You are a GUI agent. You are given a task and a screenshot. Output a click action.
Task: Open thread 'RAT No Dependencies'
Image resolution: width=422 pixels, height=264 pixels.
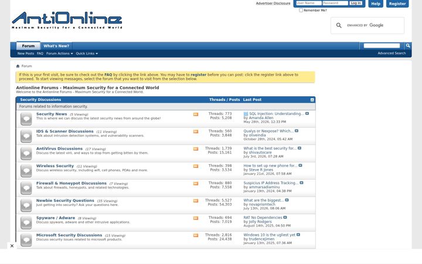pyautogui.click(x=263, y=218)
